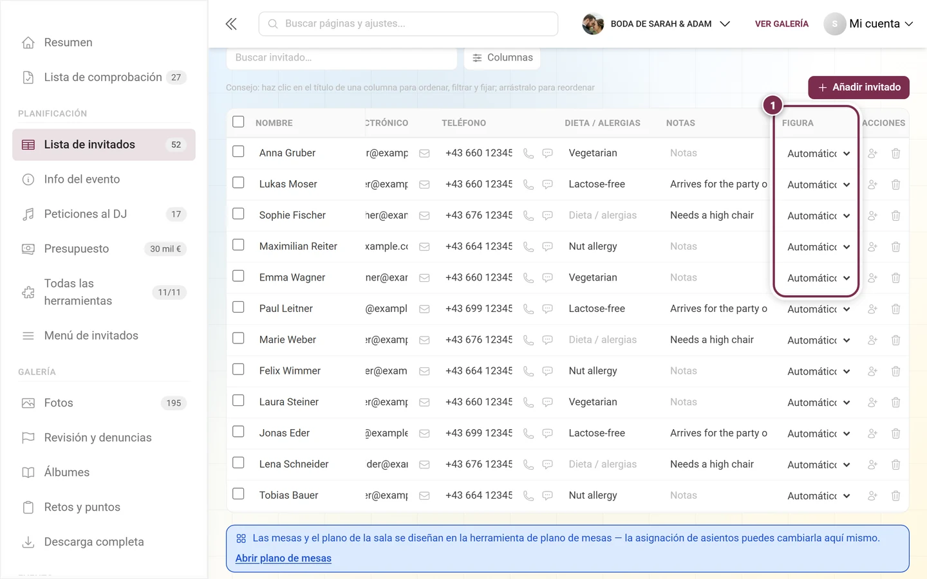
Task: Open Columnas settings button
Action: pos(502,58)
